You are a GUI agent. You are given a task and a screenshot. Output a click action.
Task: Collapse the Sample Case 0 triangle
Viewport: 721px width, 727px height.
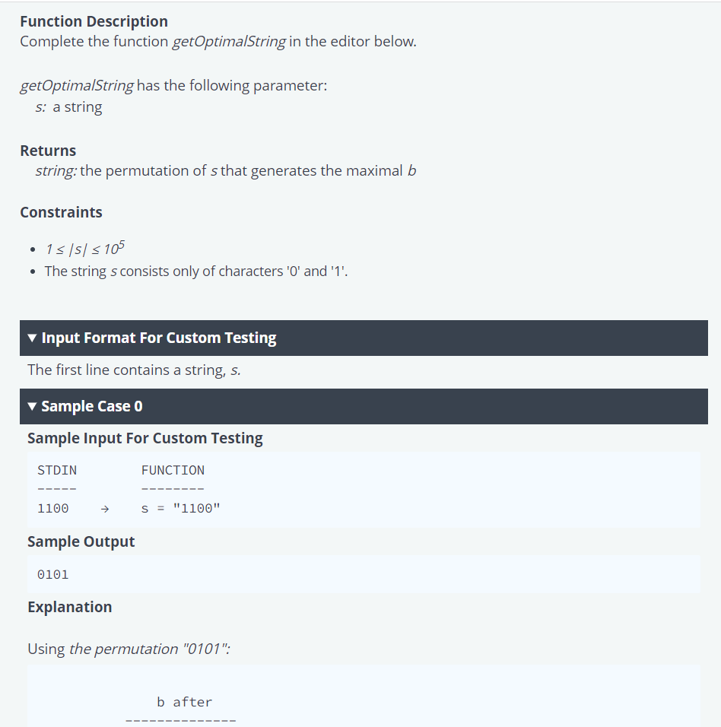(32, 407)
